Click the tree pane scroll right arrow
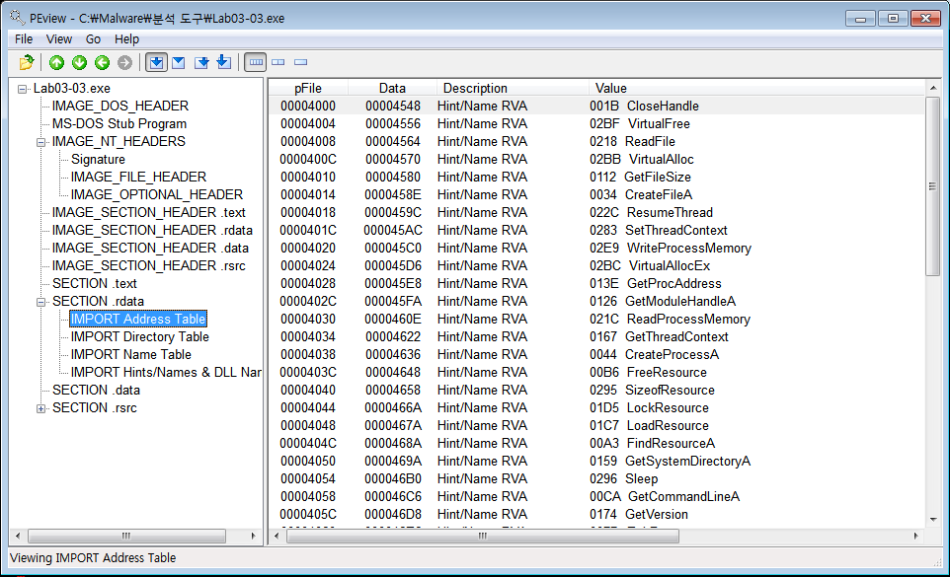Image resolution: width=950 pixels, height=577 pixels. tap(253, 536)
